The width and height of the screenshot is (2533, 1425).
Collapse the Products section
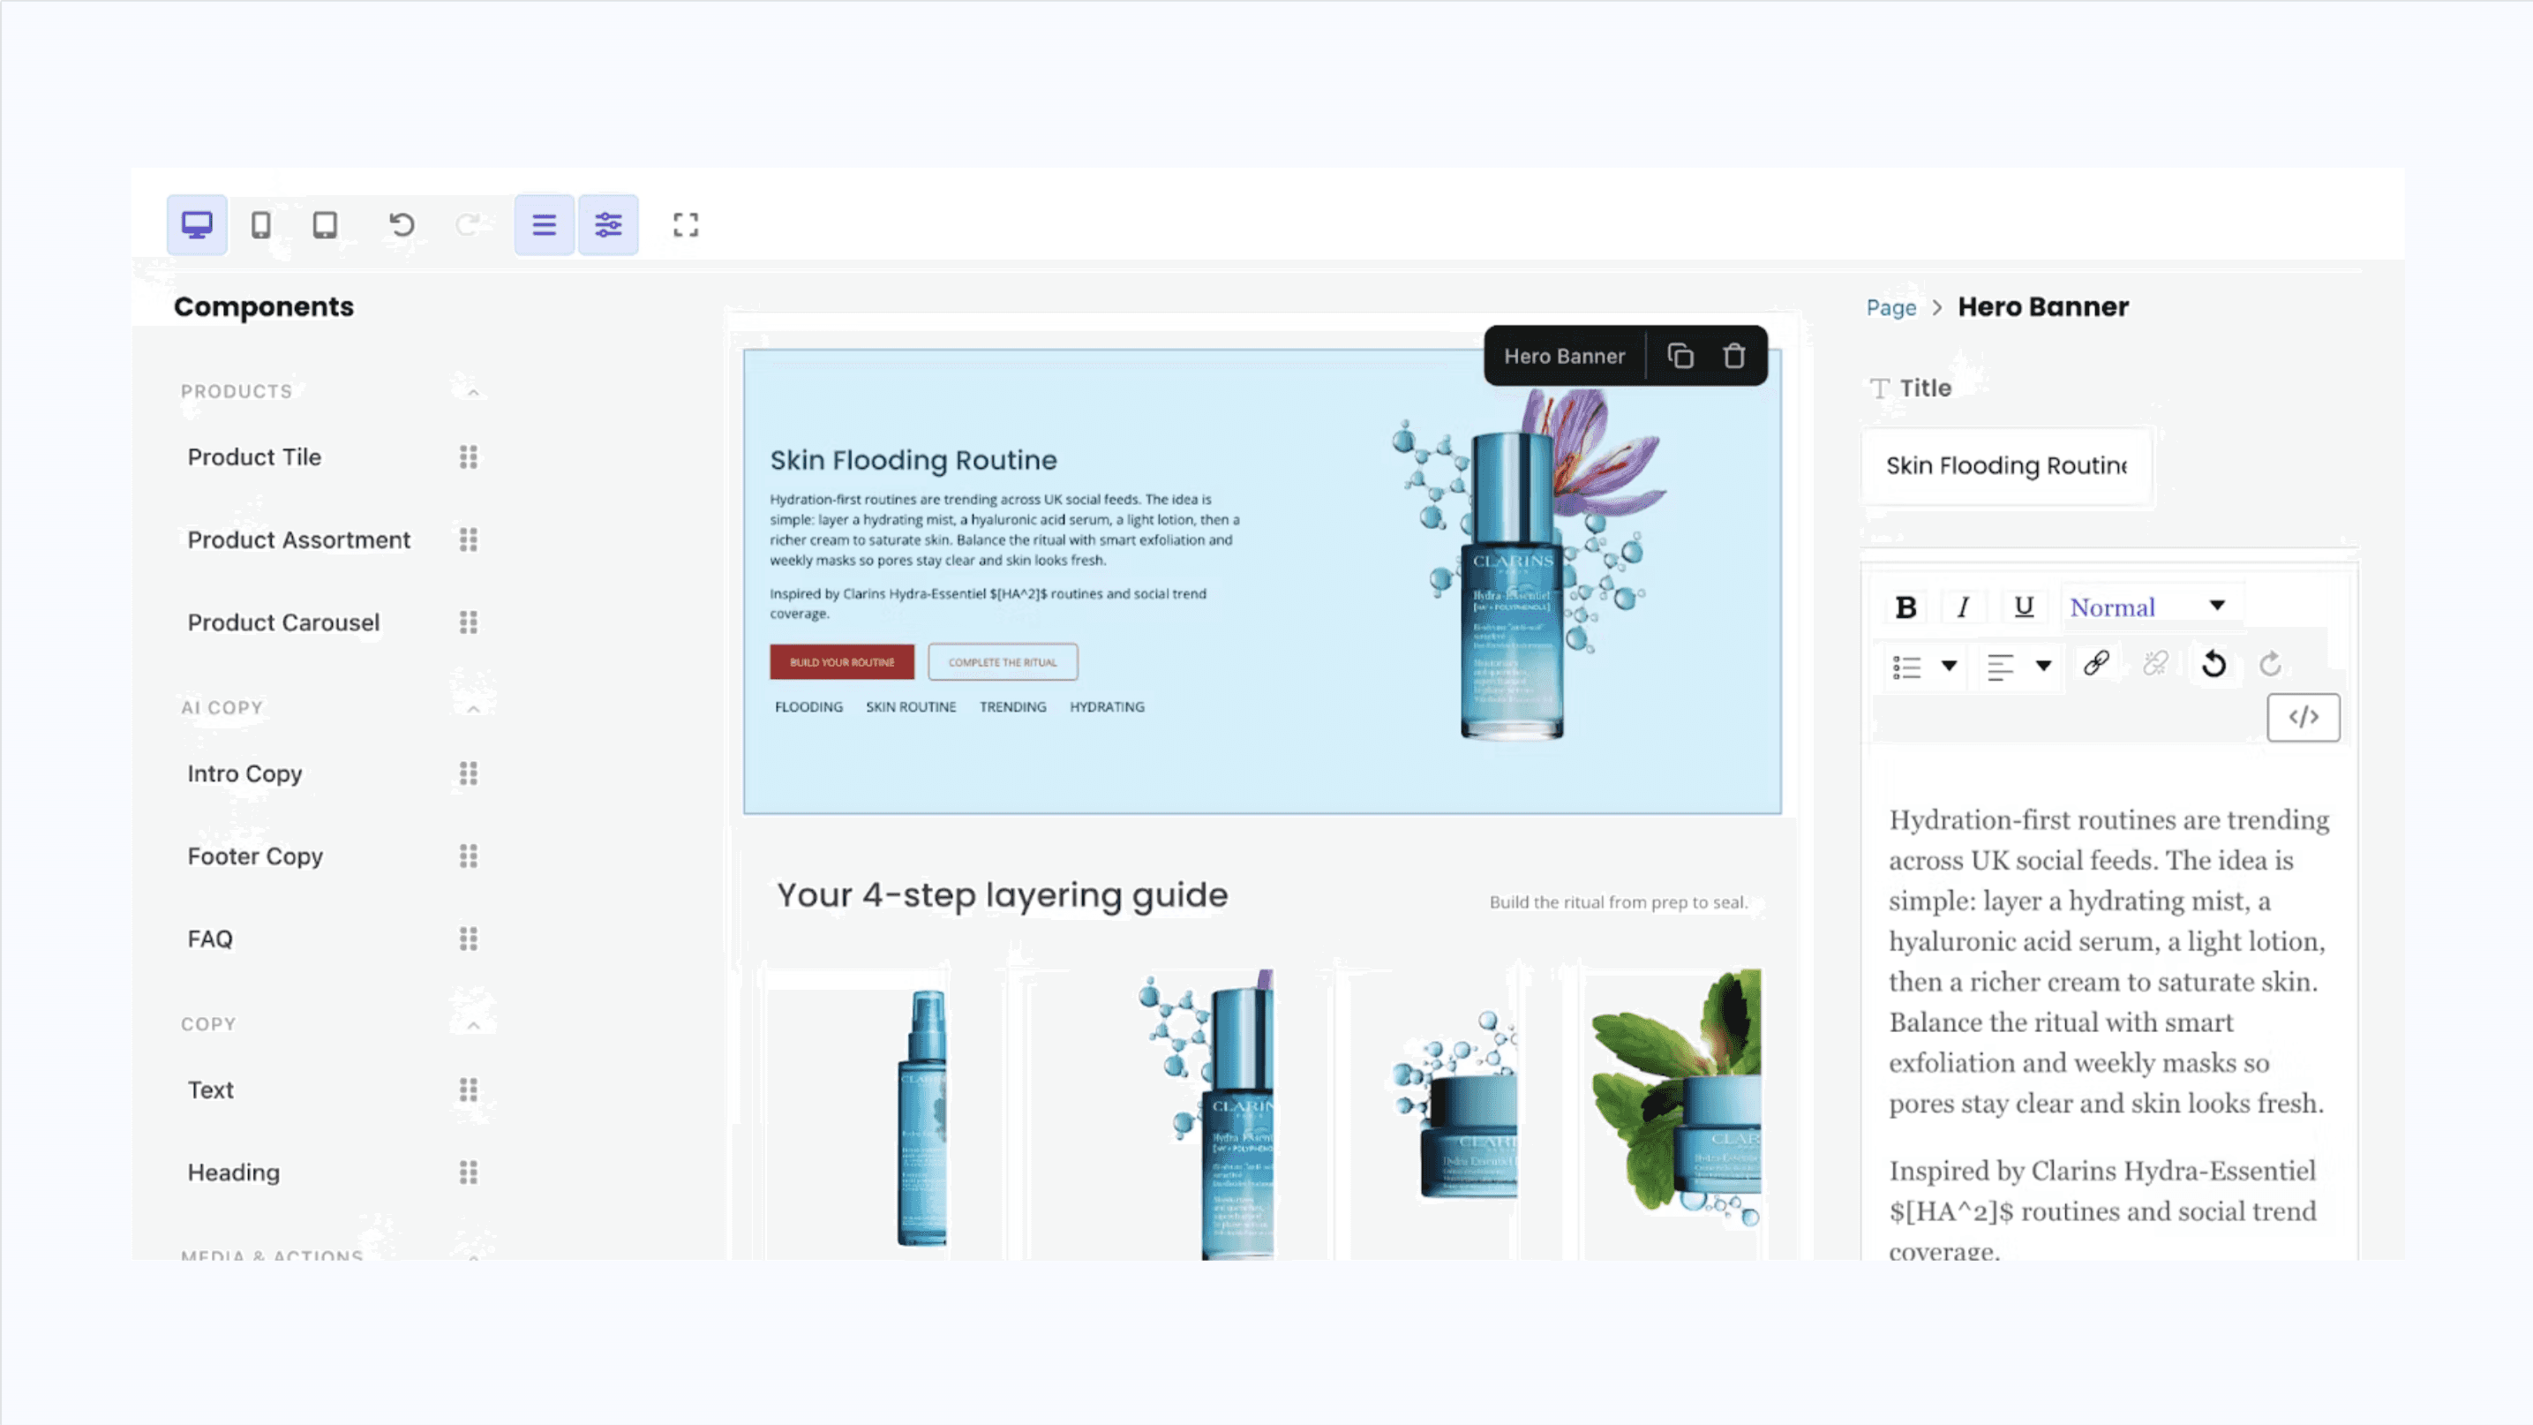(473, 392)
